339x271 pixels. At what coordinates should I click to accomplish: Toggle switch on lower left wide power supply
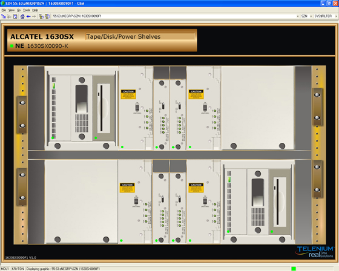coord(136,201)
